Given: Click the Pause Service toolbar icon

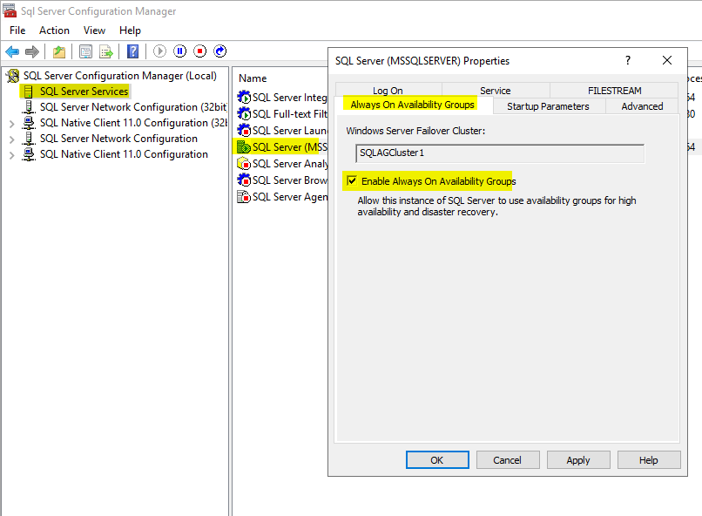Looking at the screenshot, I should (x=180, y=51).
